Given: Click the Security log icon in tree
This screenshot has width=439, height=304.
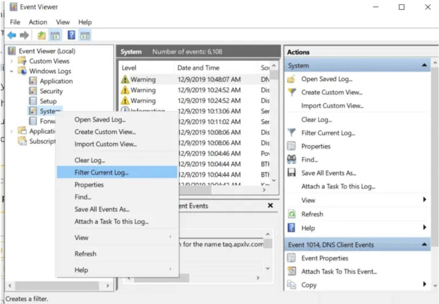Looking at the screenshot, I should tap(33, 91).
